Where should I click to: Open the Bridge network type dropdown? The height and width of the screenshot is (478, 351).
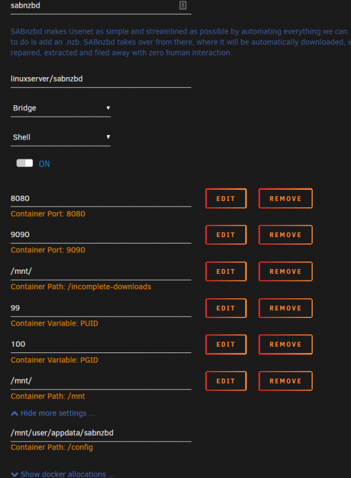(x=61, y=108)
